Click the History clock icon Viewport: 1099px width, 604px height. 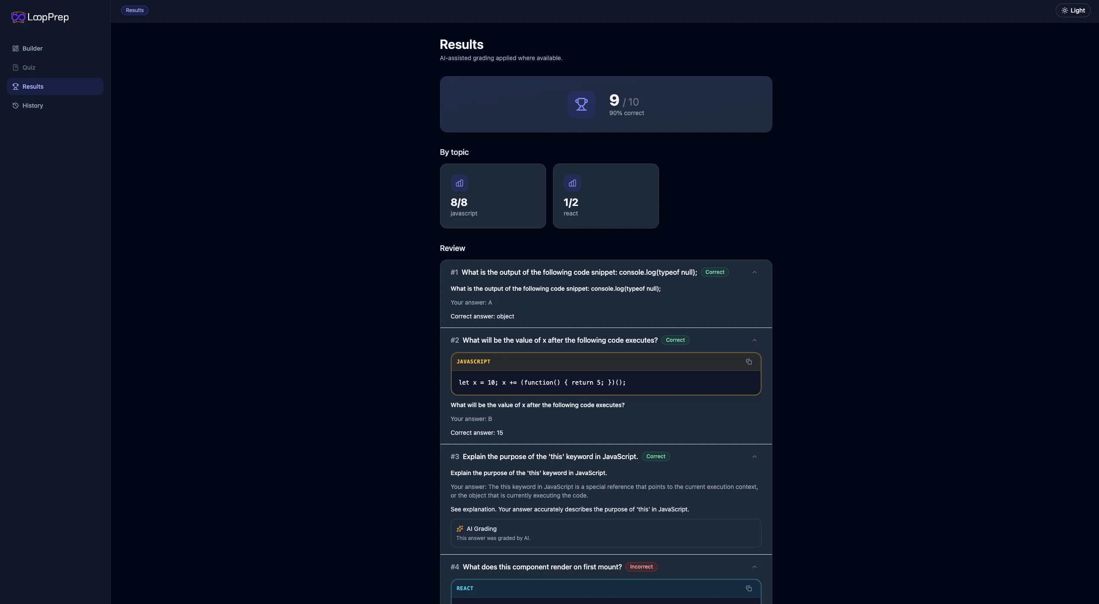[16, 106]
